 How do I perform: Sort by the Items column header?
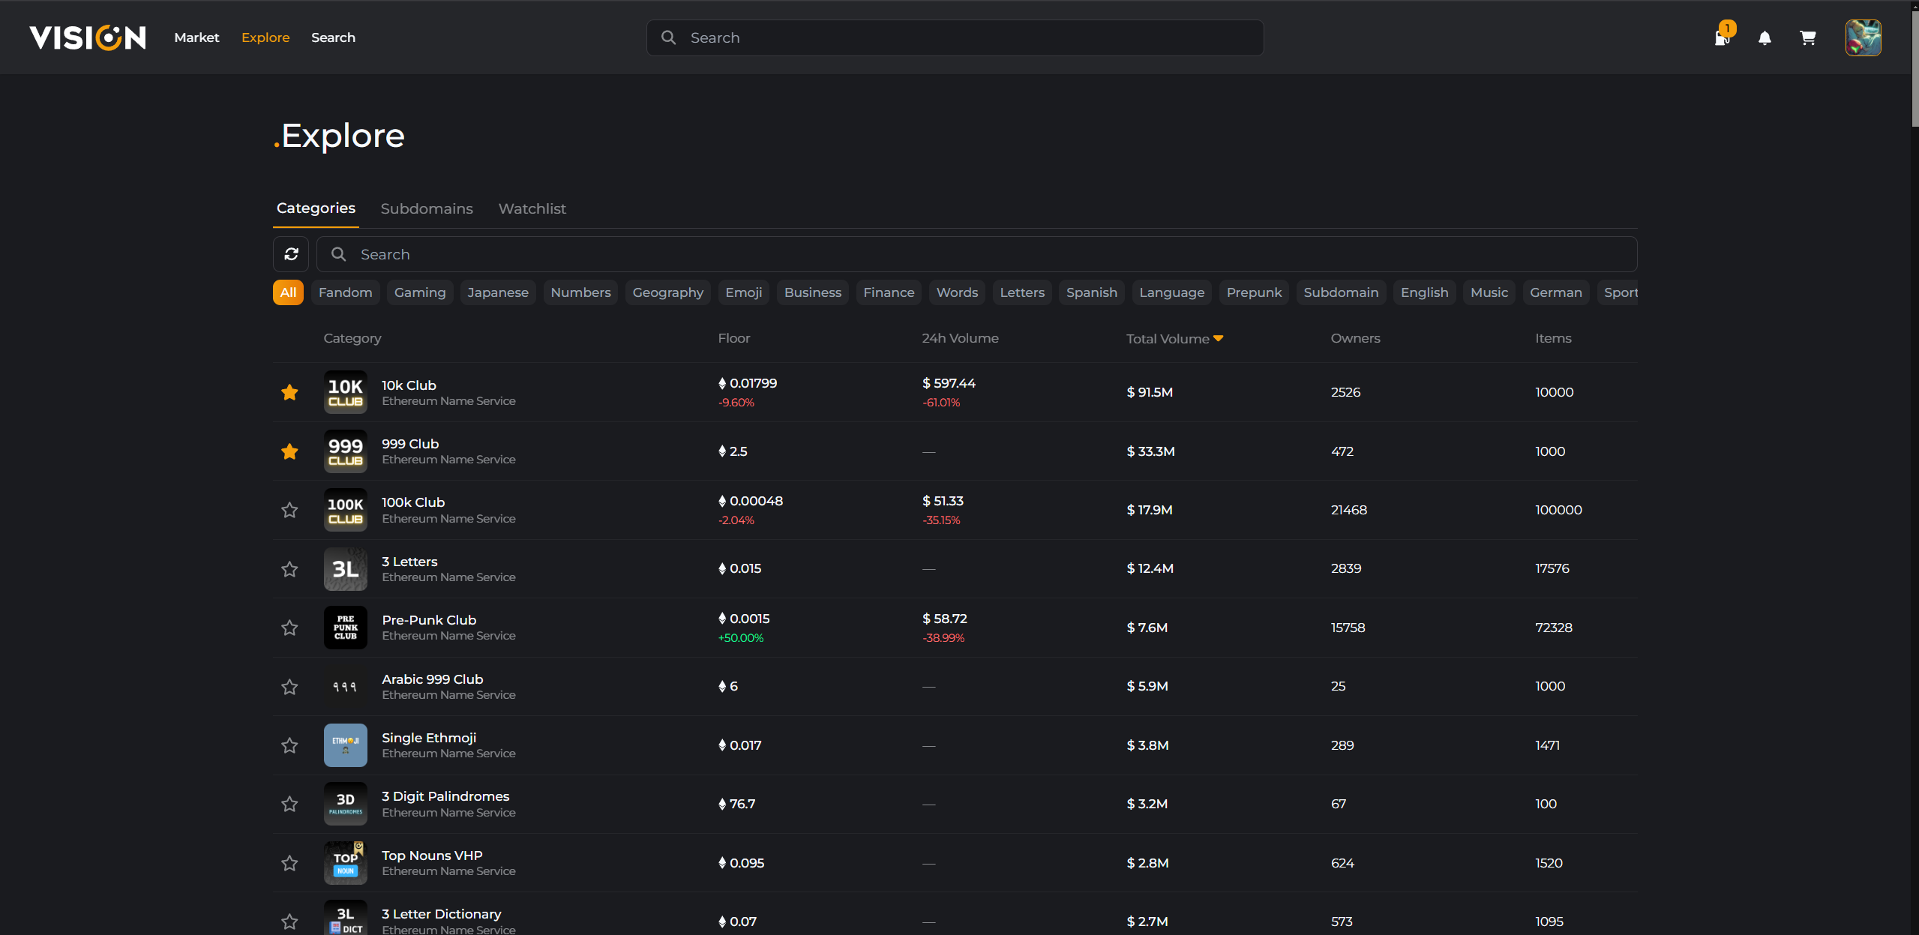click(1553, 338)
